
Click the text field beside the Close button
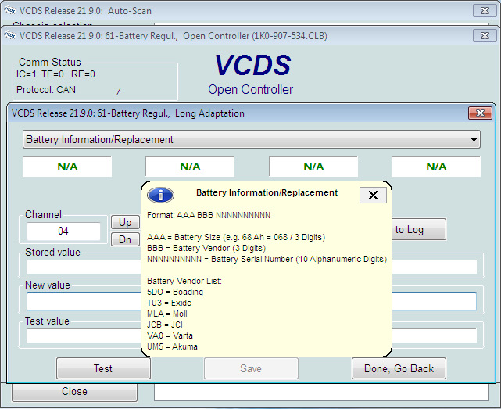pyautogui.click(x=321, y=392)
